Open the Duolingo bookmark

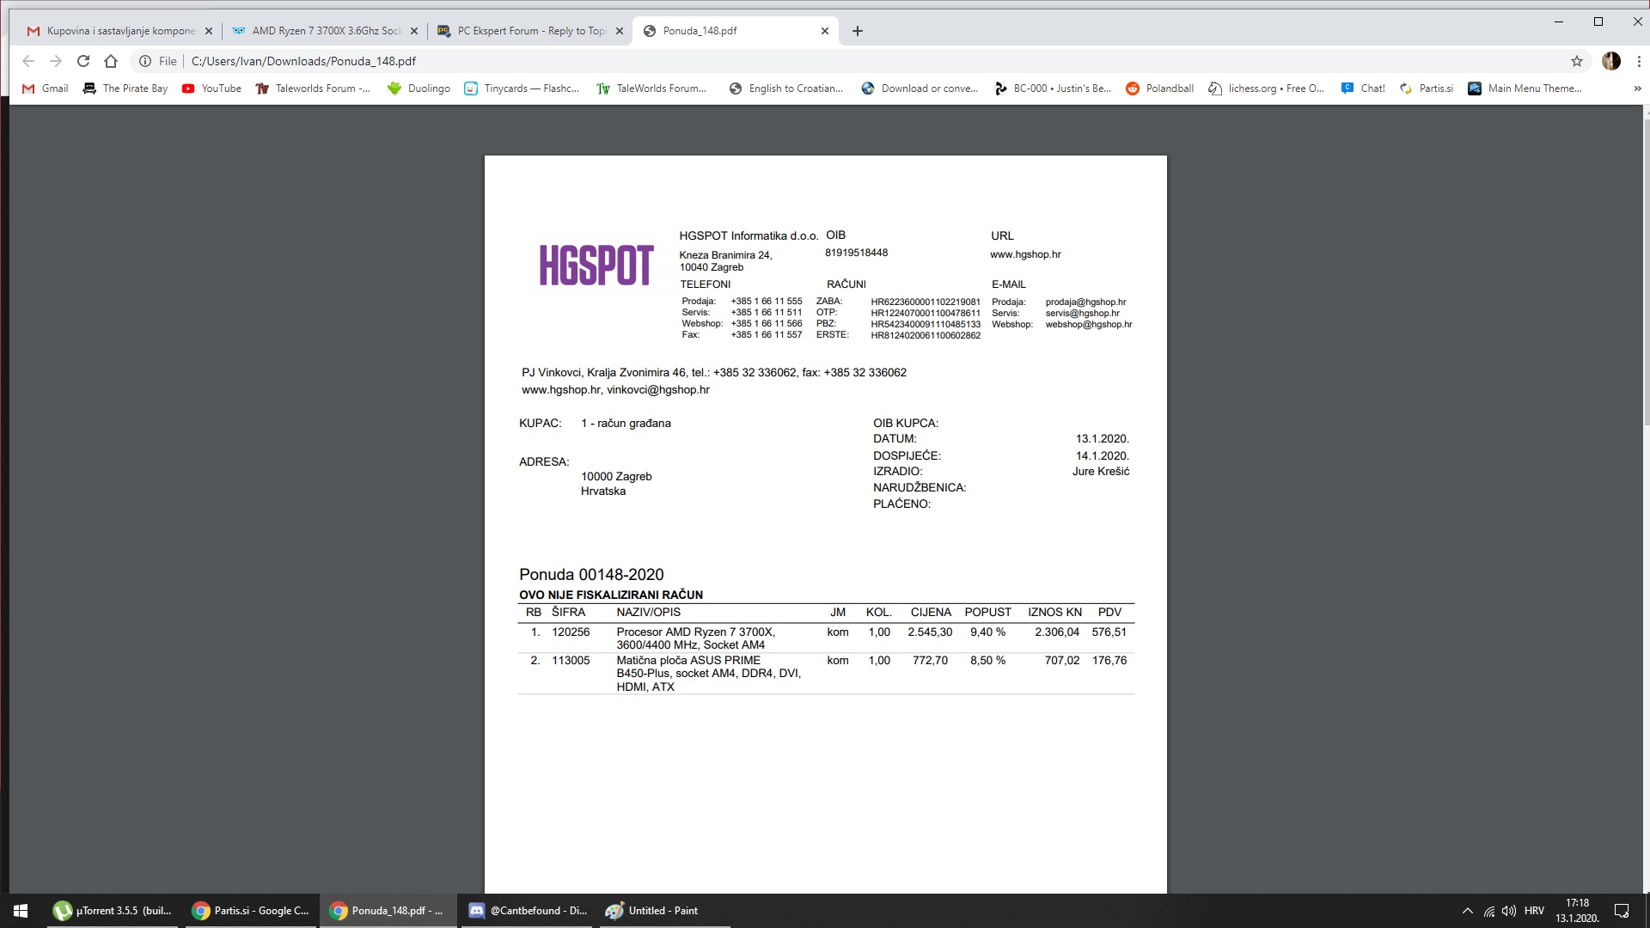(419, 89)
